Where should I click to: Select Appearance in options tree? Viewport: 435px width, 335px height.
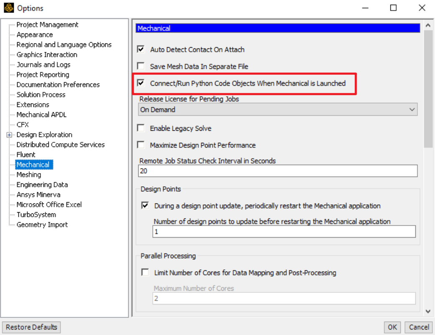point(35,35)
